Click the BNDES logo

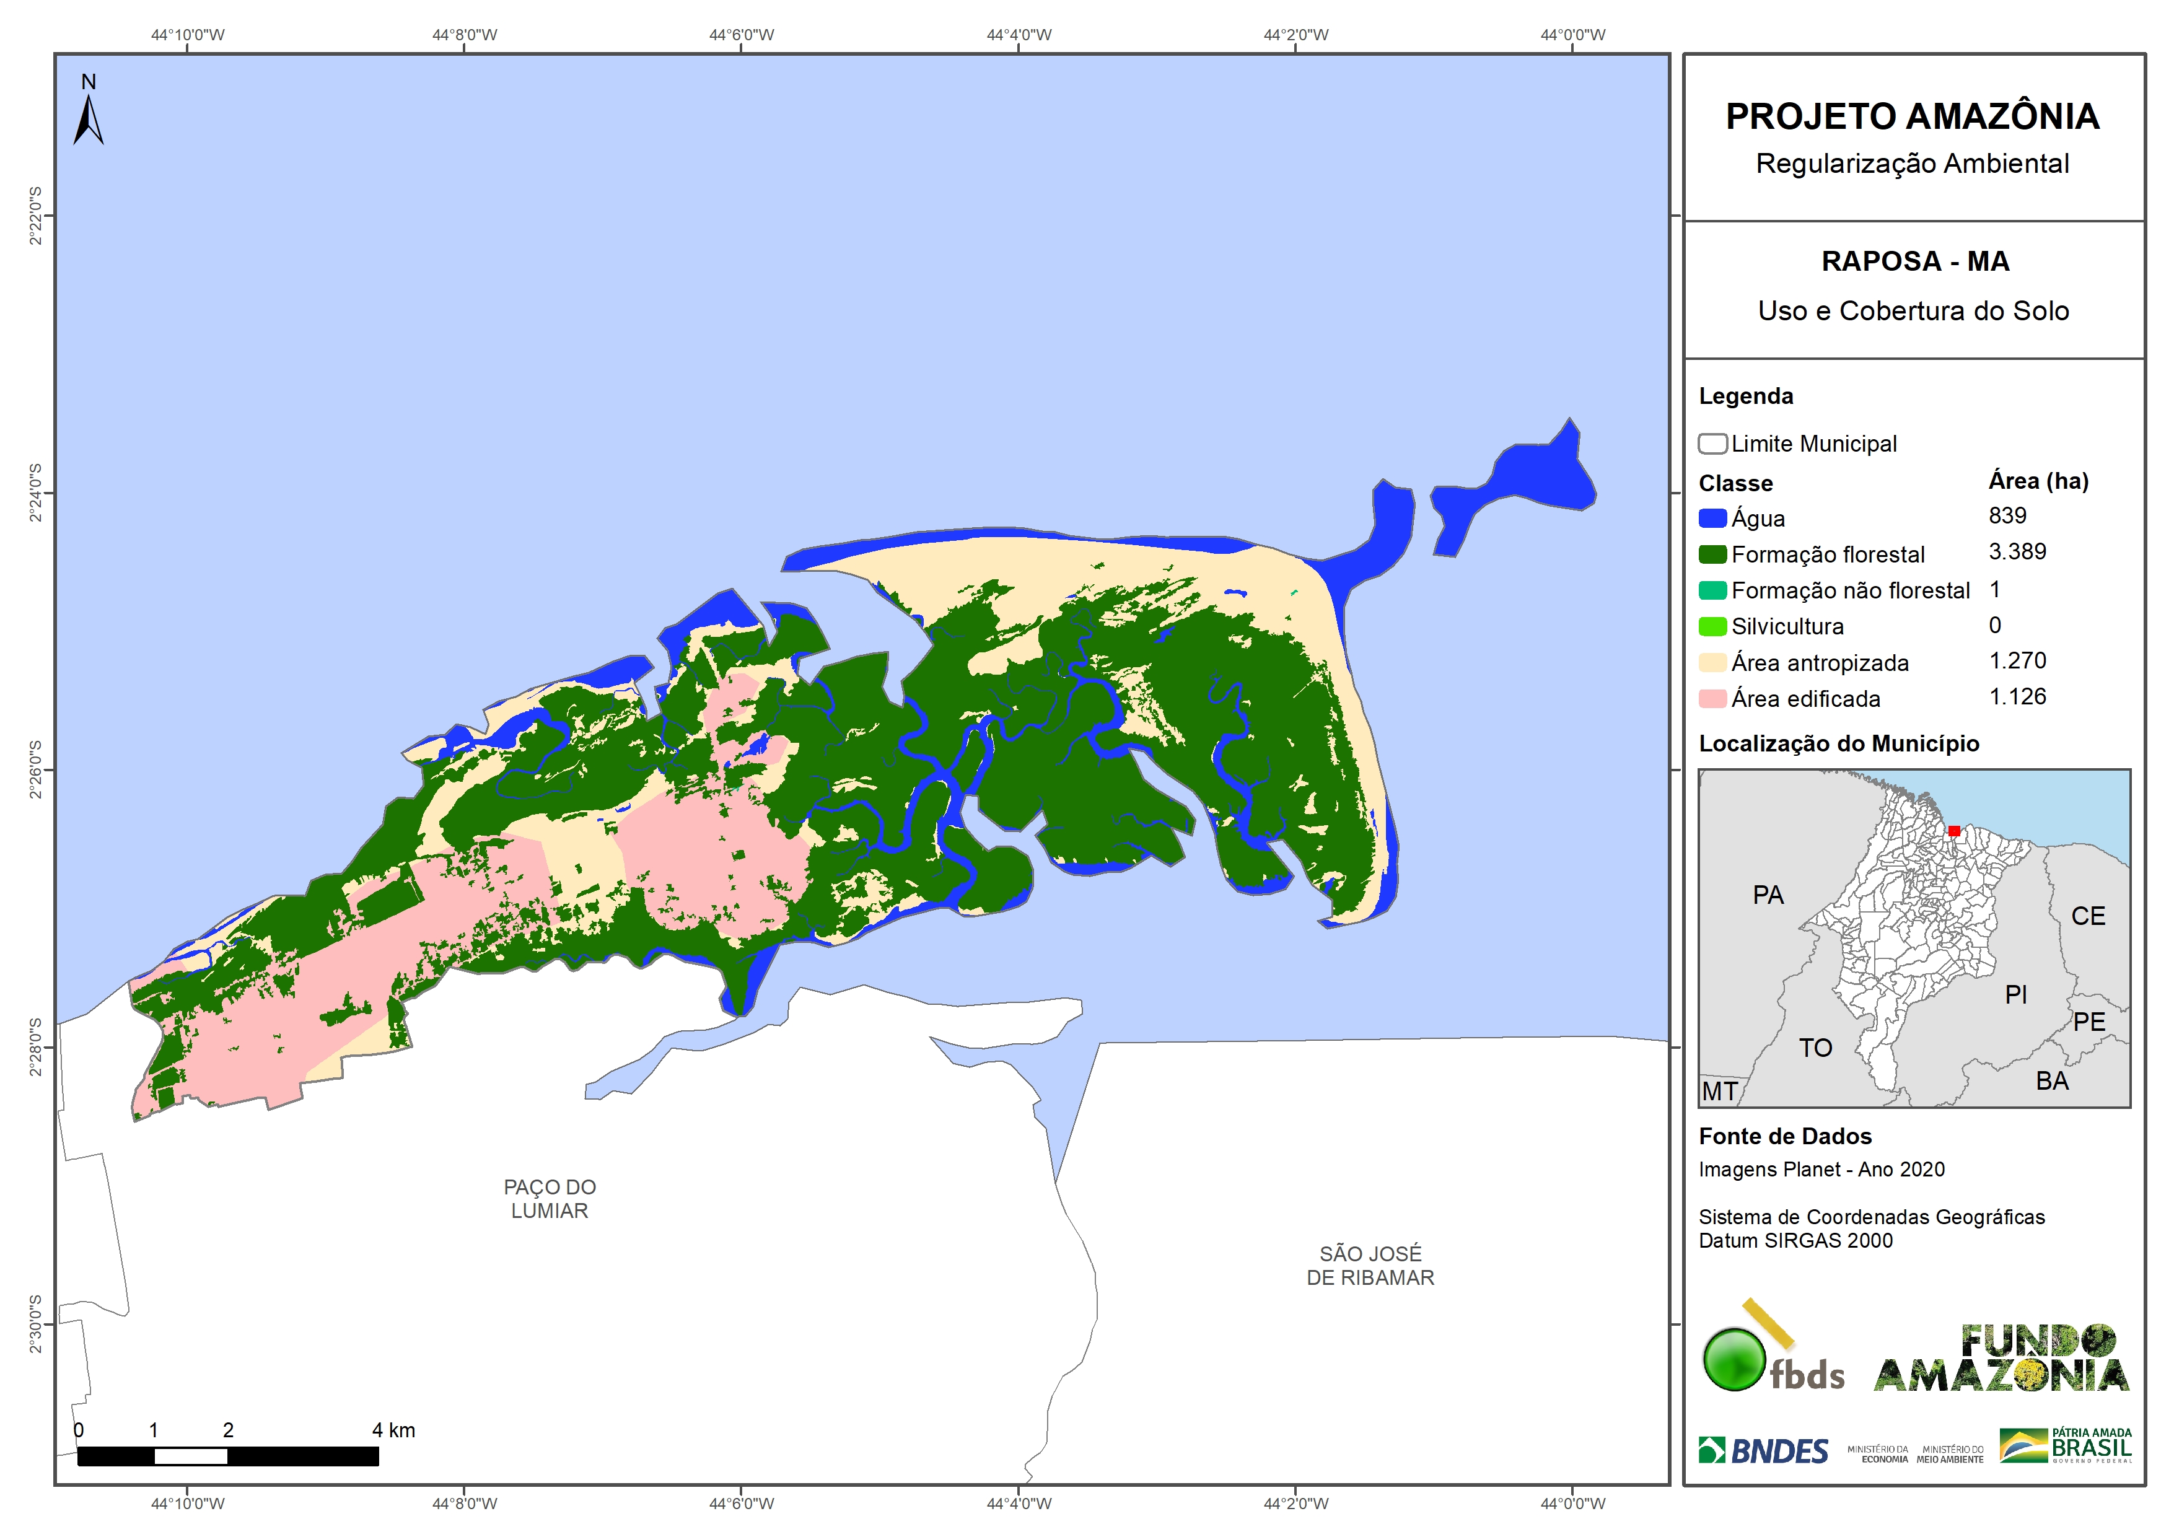(1763, 1450)
